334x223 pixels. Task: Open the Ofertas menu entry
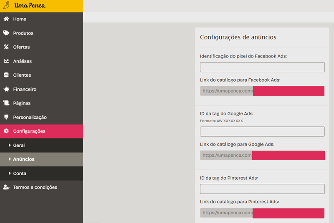tap(41, 47)
